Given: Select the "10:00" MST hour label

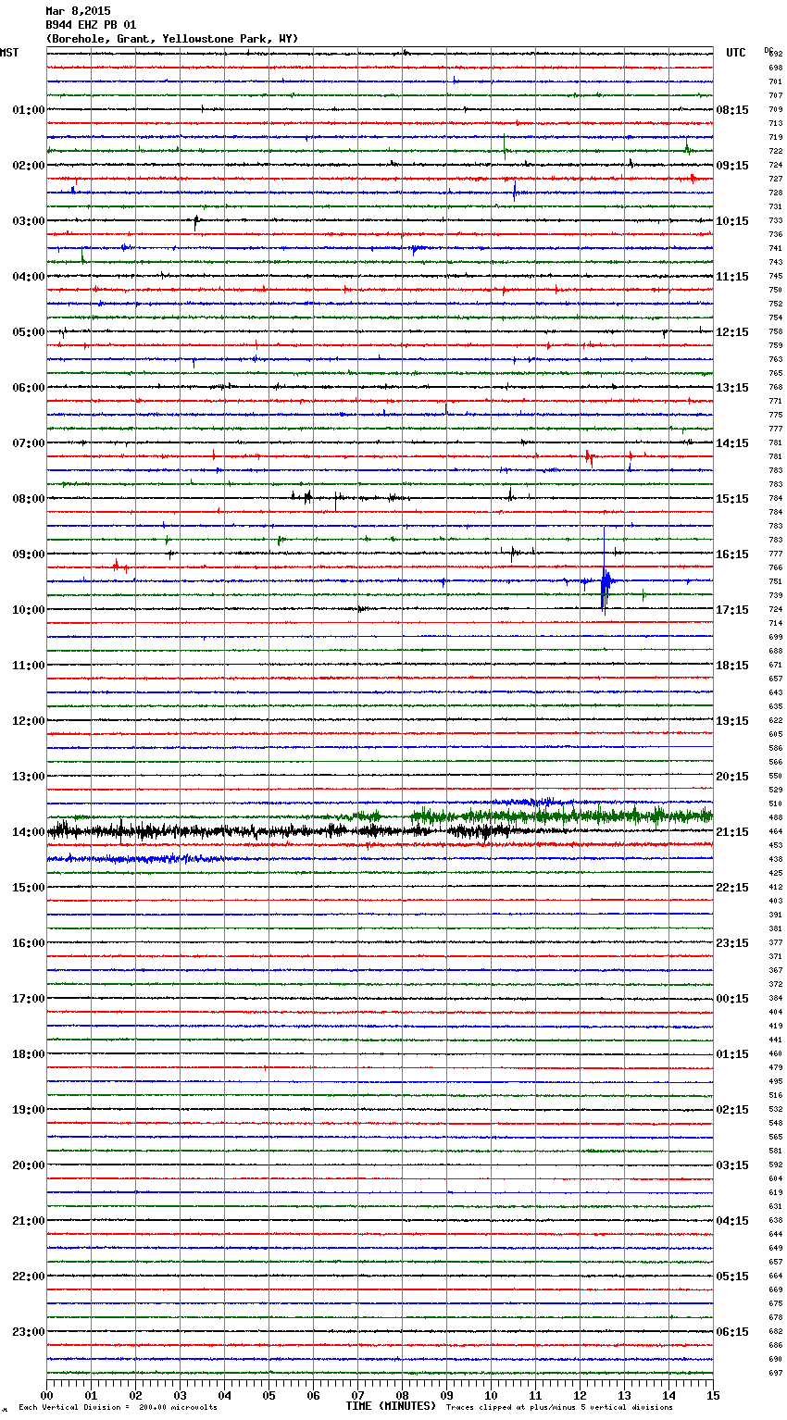Looking at the screenshot, I should point(29,610).
